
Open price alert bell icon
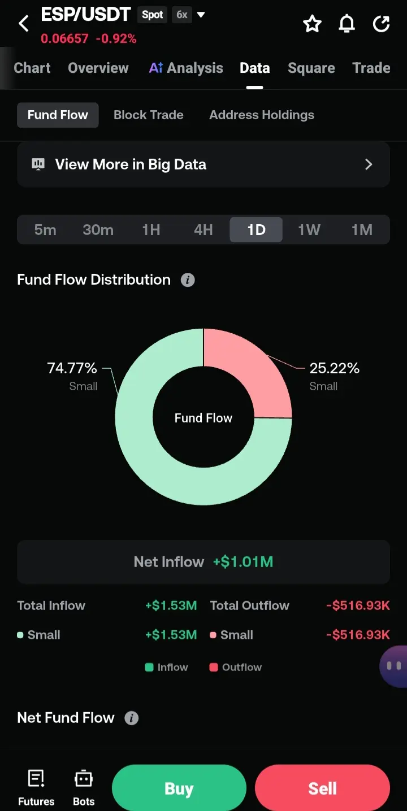pyautogui.click(x=347, y=24)
